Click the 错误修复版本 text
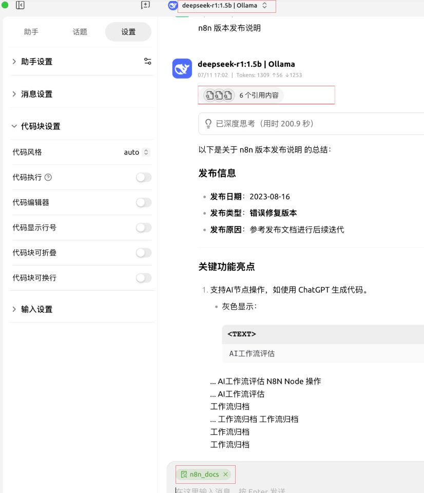 pos(273,213)
